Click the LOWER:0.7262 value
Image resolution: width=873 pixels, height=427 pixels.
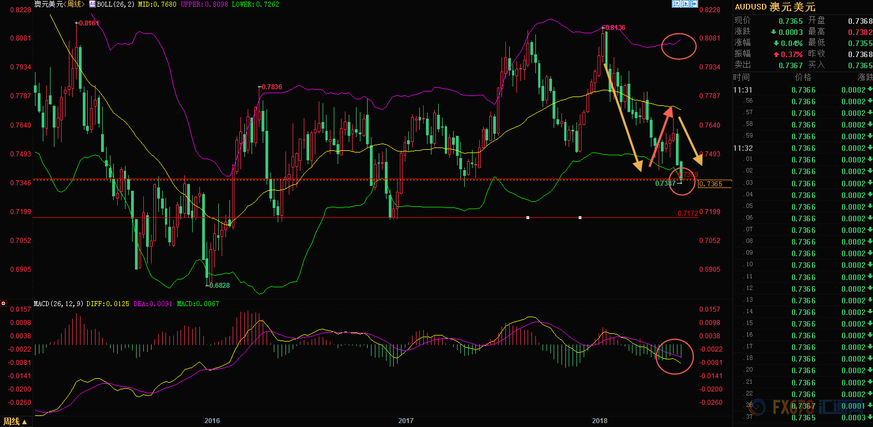pos(255,4)
